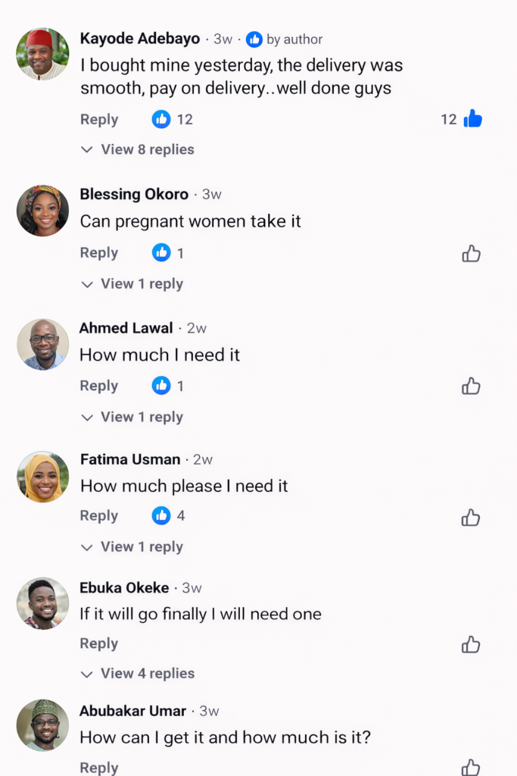Tap thumbs-up on Abubakar Umar's comment
Image resolution: width=517 pixels, height=776 pixels.
pos(471,767)
